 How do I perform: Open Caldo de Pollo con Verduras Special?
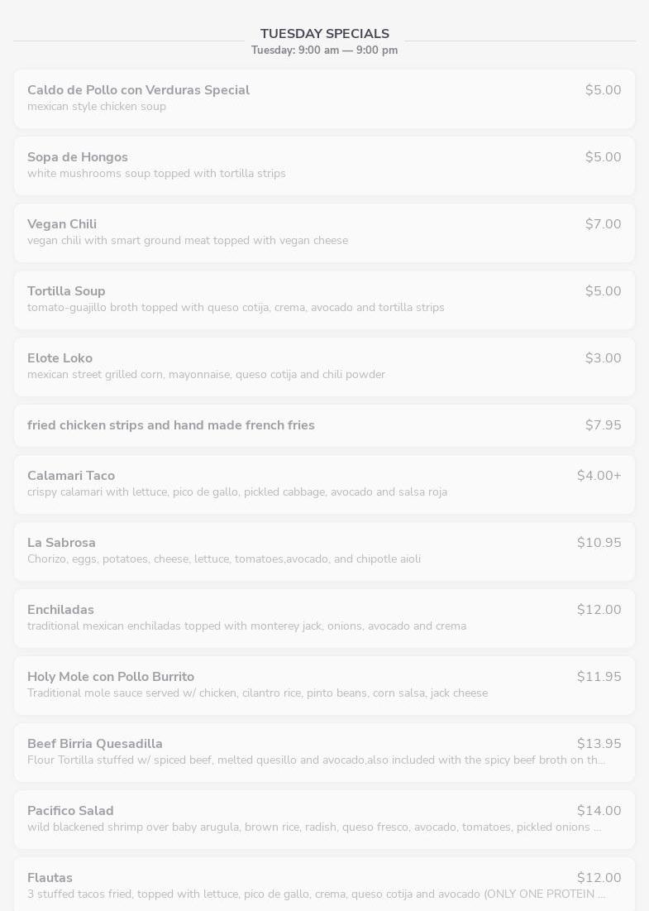tap(324, 98)
